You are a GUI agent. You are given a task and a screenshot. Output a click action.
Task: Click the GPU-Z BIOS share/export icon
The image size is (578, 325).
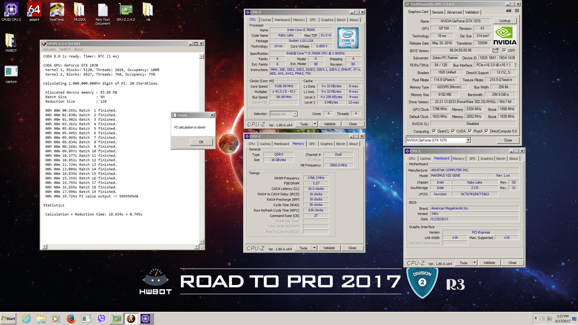coord(496,50)
